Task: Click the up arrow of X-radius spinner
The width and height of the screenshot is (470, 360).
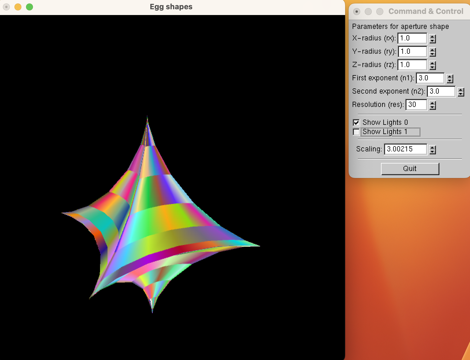Action: (432, 37)
